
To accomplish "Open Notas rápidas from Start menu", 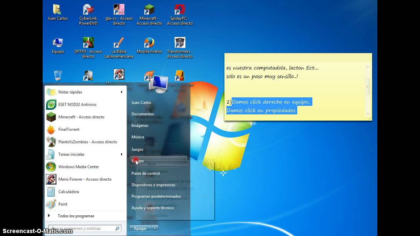I will tap(86, 92).
